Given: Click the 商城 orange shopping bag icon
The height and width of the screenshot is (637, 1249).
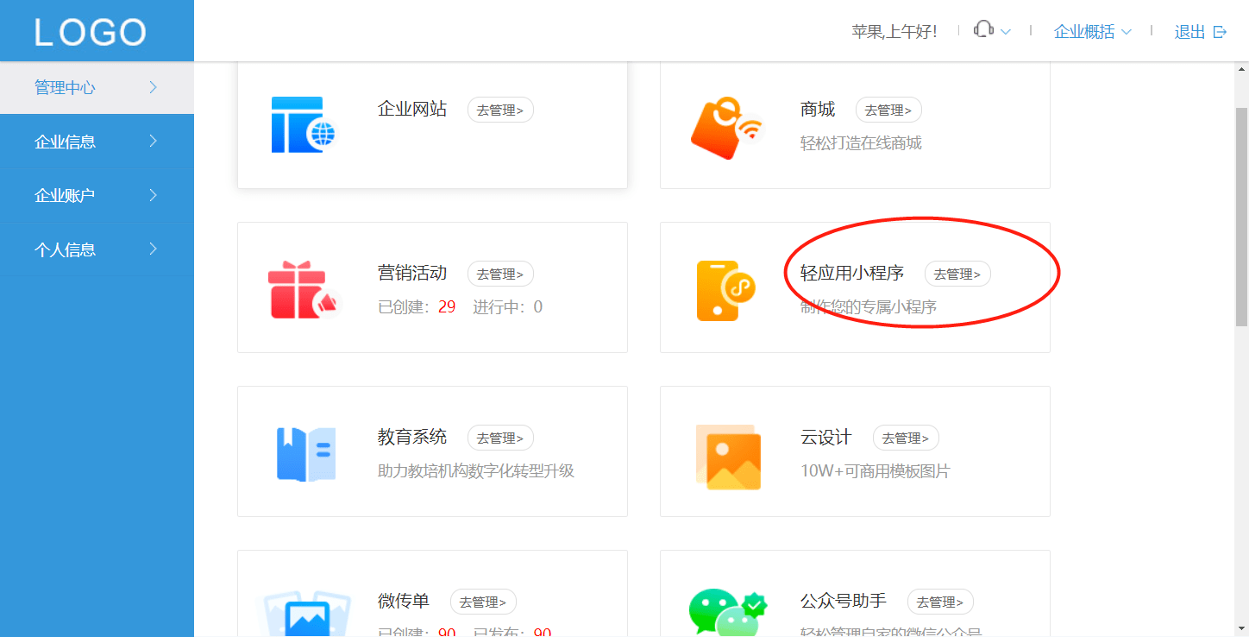Looking at the screenshot, I should tap(727, 128).
